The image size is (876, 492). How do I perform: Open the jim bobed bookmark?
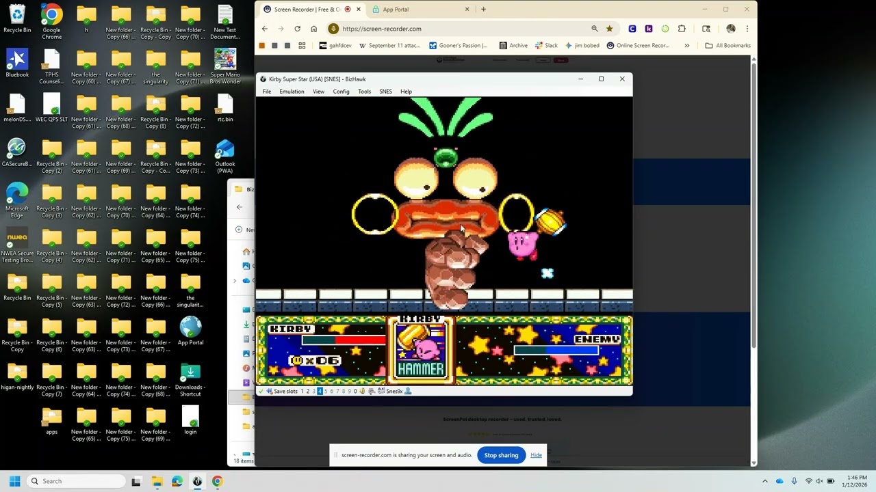[582, 46]
